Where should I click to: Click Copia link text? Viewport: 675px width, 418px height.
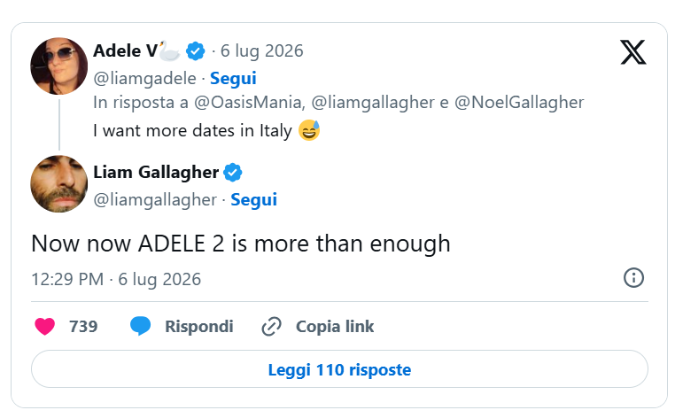point(335,326)
